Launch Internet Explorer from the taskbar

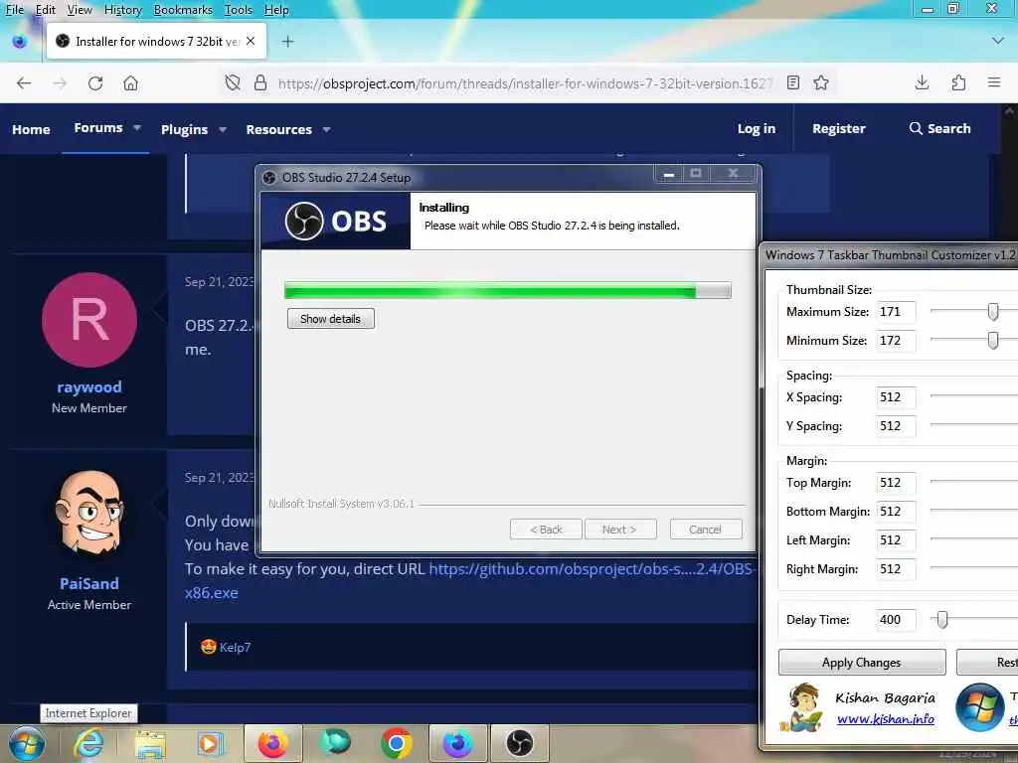click(x=88, y=743)
